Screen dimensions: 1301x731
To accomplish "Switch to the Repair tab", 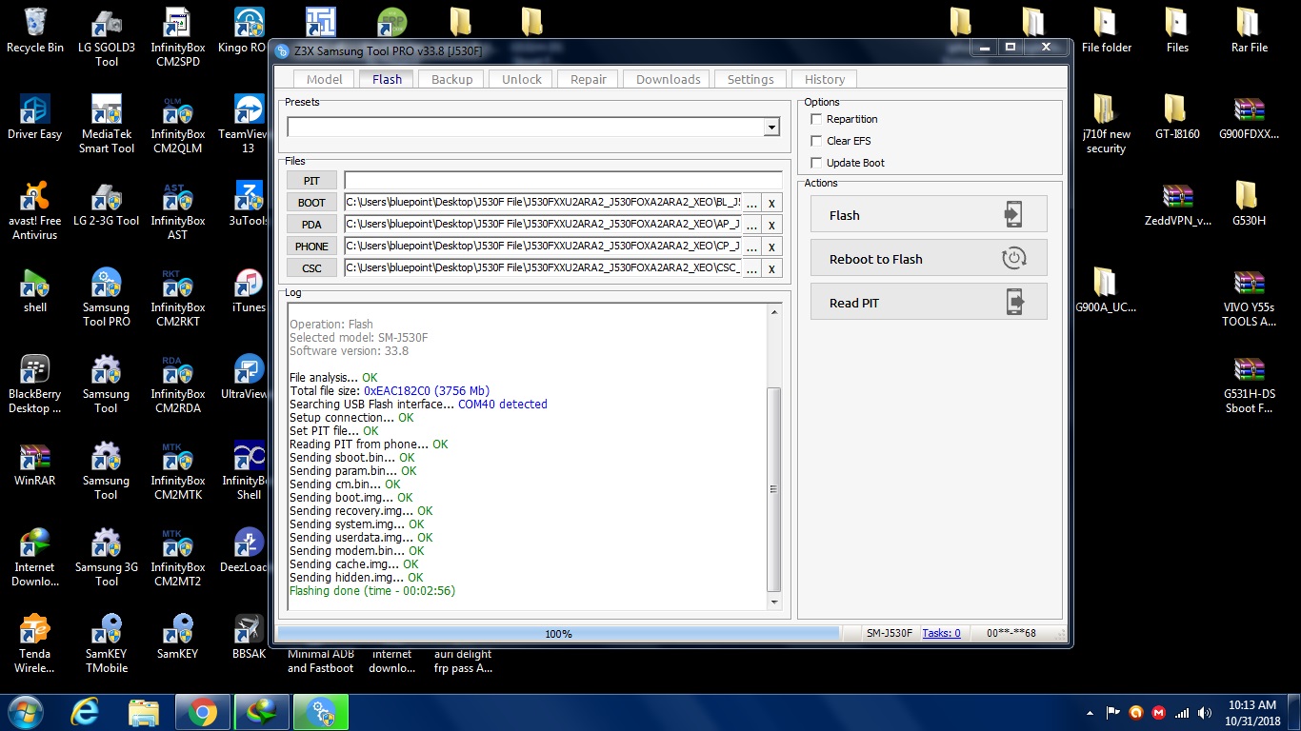I will click(x=588, y=79).
